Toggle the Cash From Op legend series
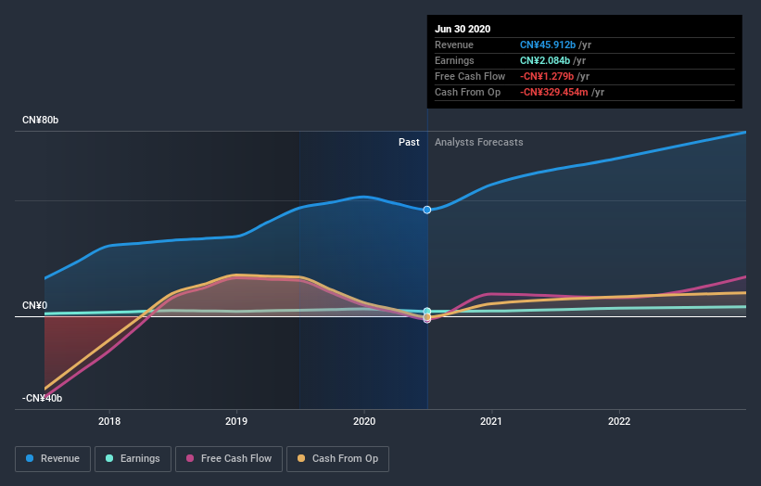This screenshot has height=486, width=761. (x=337, y=459)
